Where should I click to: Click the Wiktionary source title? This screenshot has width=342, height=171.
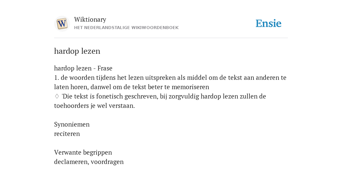(90, 19)
